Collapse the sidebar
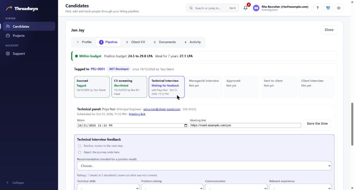Viewport: 354px width, 190px height. (x=15, y=183)
